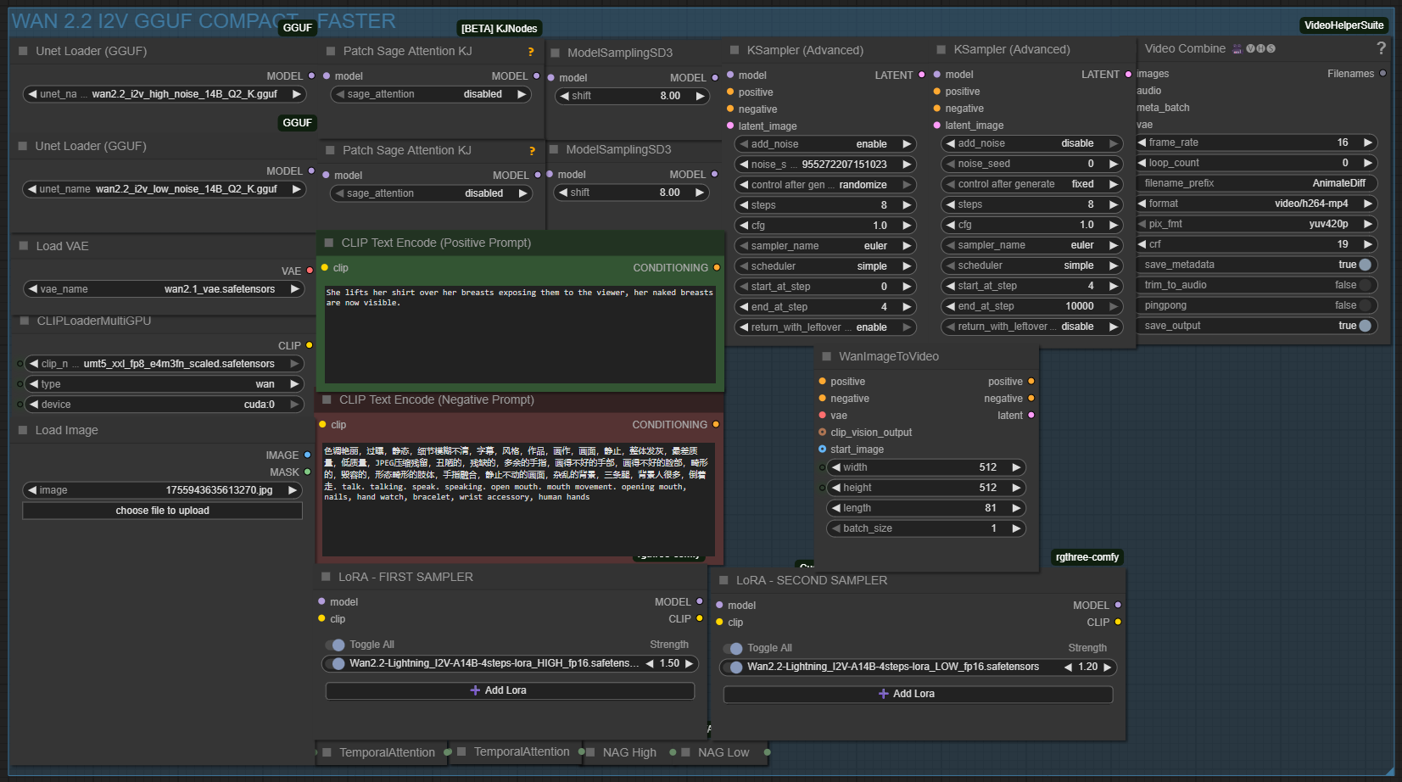Open the vae_name selector in Load VAE
This screenshot has width=1402, height=782.
pyautogui.click(x=163, y=289)
